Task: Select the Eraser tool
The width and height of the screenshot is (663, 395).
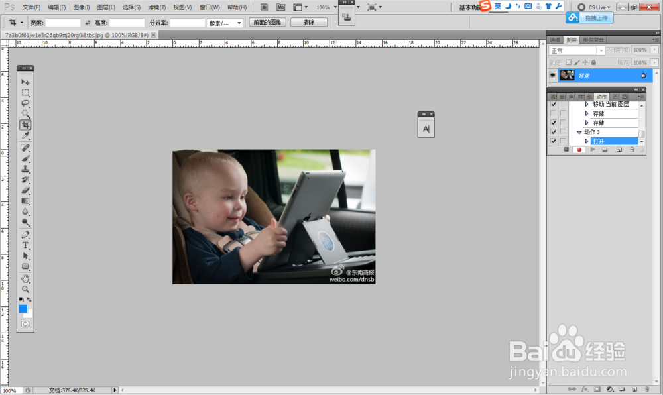Action: tap(25, 190)
